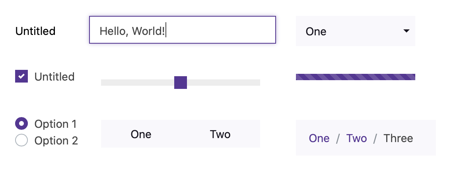
Task: Select the Option 2 radio button circle
Action: click(x=21, y=140)
